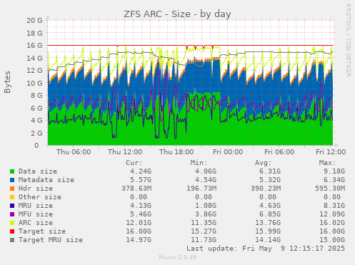Click the 'Last update' timestamp line
The height and width of the screenshot is (265, 355).
click(x=266, y=249)
